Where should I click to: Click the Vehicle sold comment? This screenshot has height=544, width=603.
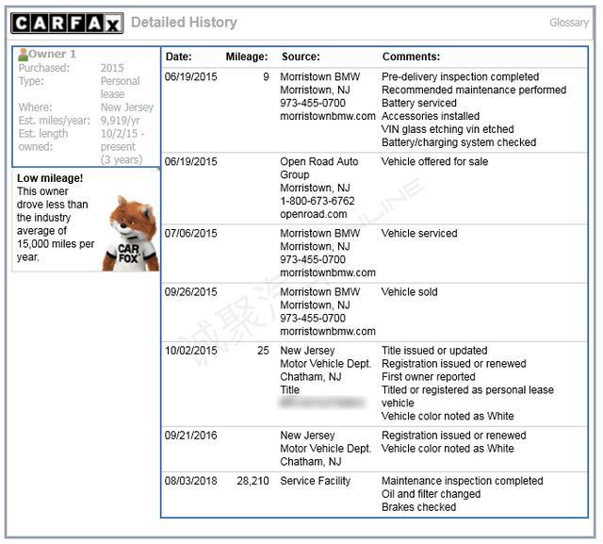point(409,292)
